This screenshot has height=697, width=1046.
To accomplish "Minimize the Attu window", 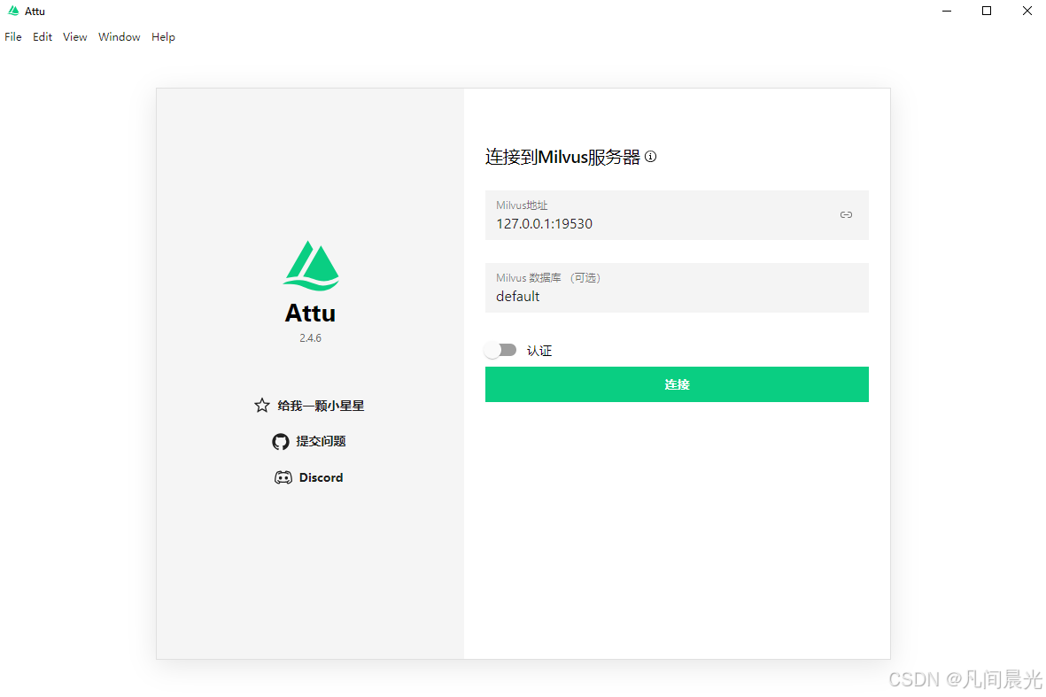I will tap(947, 11).
